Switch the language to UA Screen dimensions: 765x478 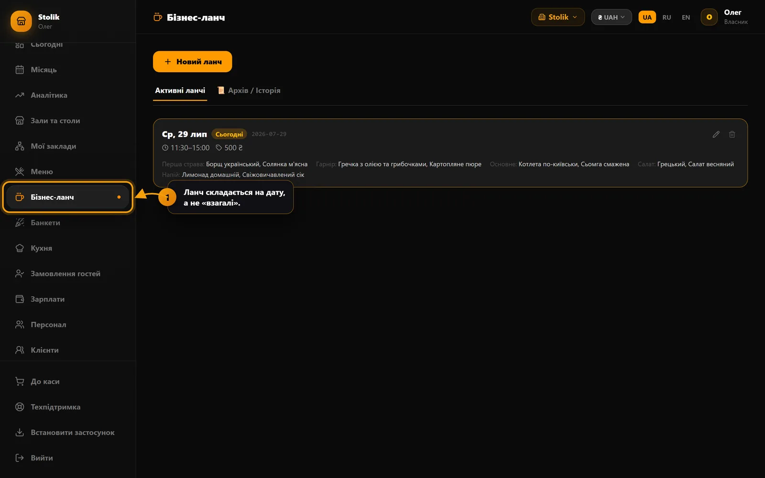coord(647,17)
